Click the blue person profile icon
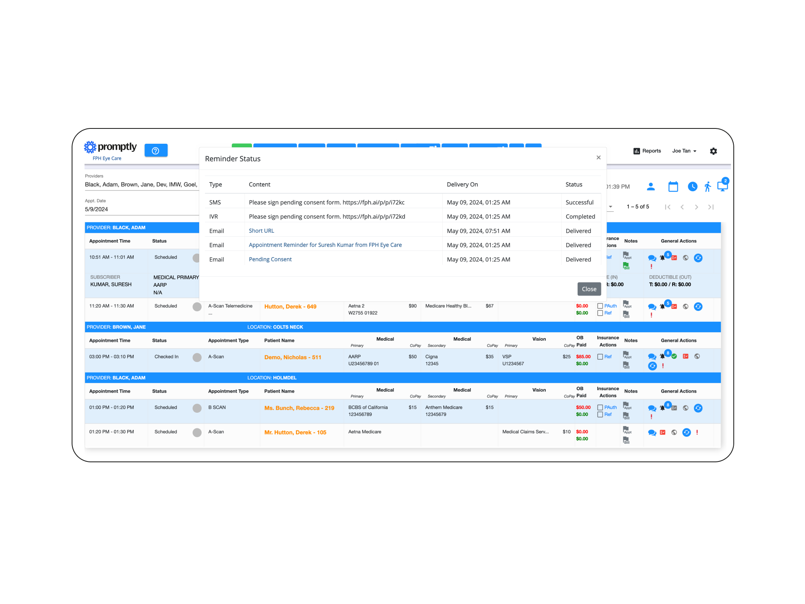The image size is (805, 604). click(x=650, y=186)
